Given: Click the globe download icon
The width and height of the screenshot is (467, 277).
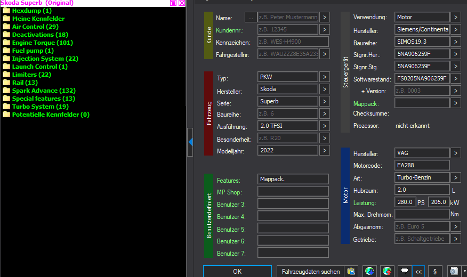Looking at the screenshot, I should coord(369,271).
